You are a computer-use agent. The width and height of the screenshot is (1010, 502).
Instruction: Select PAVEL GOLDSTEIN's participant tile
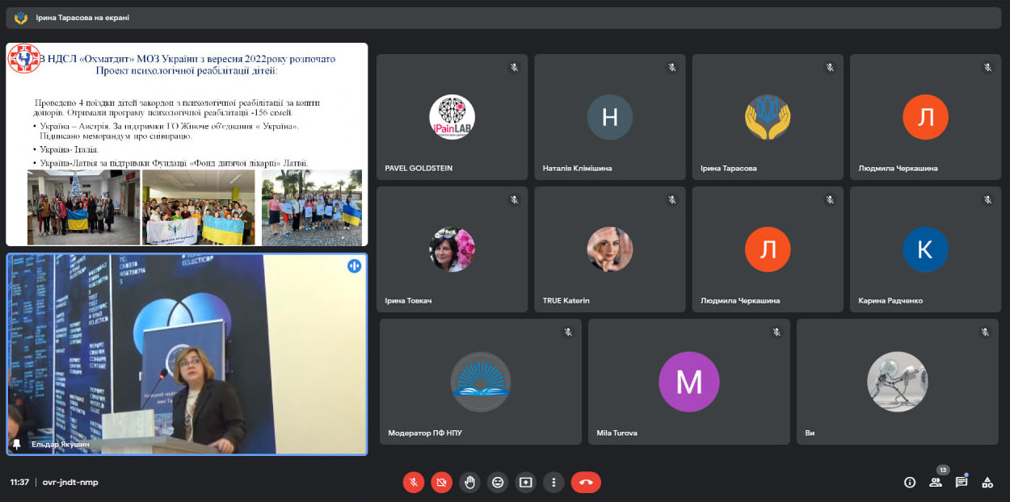click(452, 117)
